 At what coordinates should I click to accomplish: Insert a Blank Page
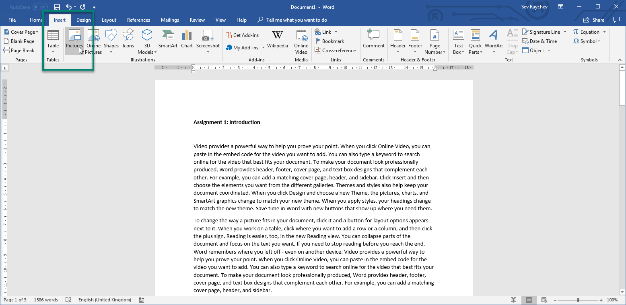(19, 41)
